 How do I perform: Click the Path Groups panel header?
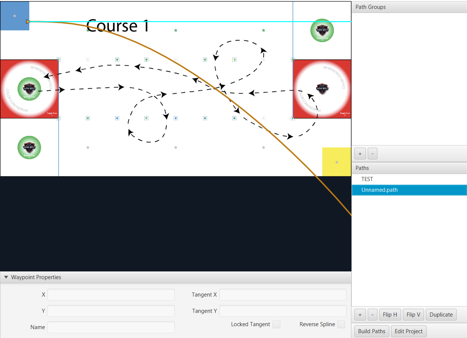point(409,7)
